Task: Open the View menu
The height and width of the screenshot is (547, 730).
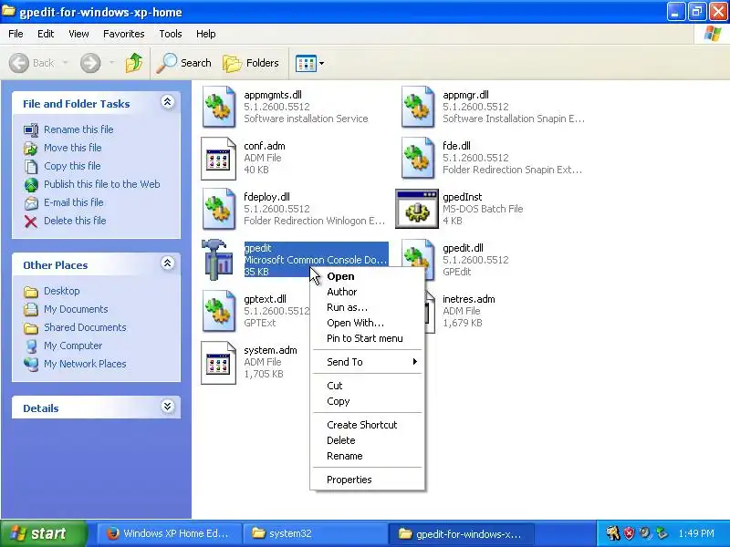Action: pos(78,34)
